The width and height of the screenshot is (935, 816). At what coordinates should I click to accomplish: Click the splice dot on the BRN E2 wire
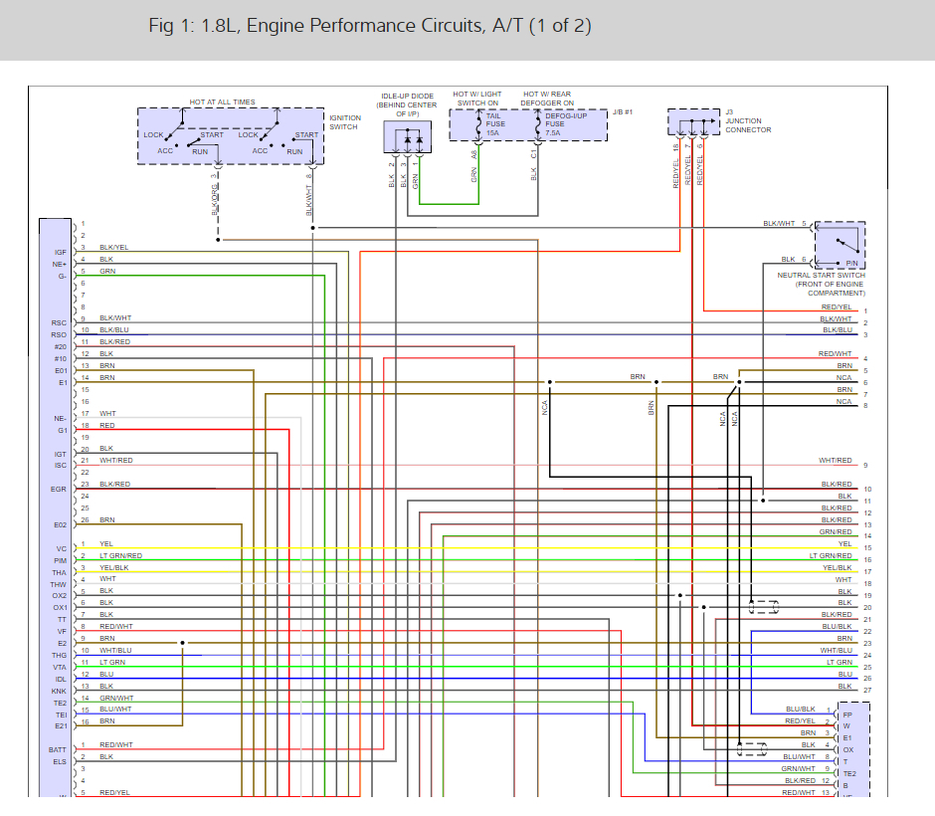[x=182, y=643]
